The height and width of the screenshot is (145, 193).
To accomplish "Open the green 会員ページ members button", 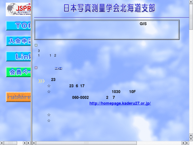I will coord(18,72).
